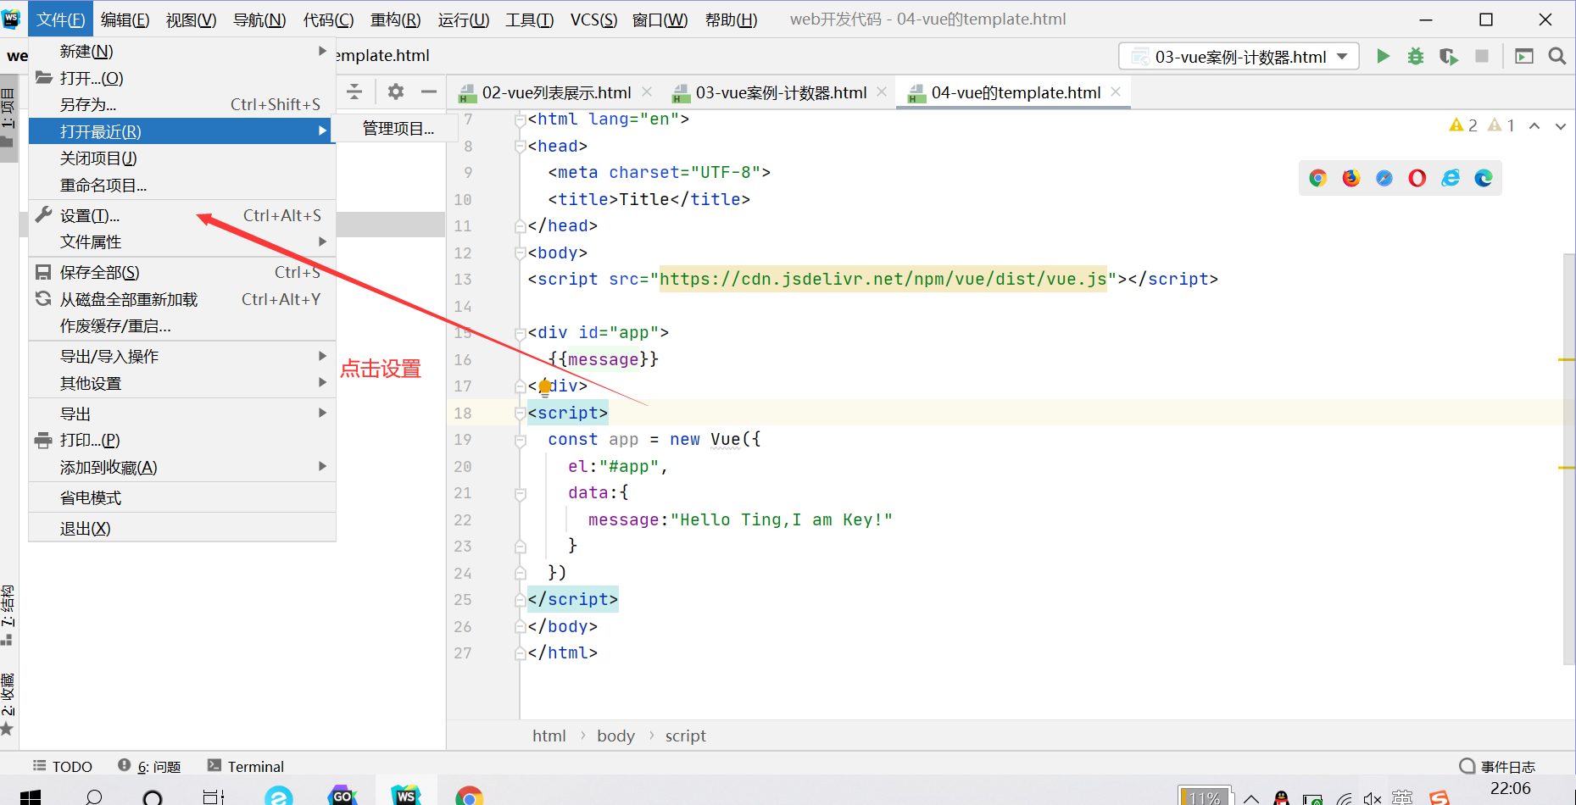This screenshot has height=805, width=1576.
Task: Click the Debug bug icon
Action: coord(1416,56)
